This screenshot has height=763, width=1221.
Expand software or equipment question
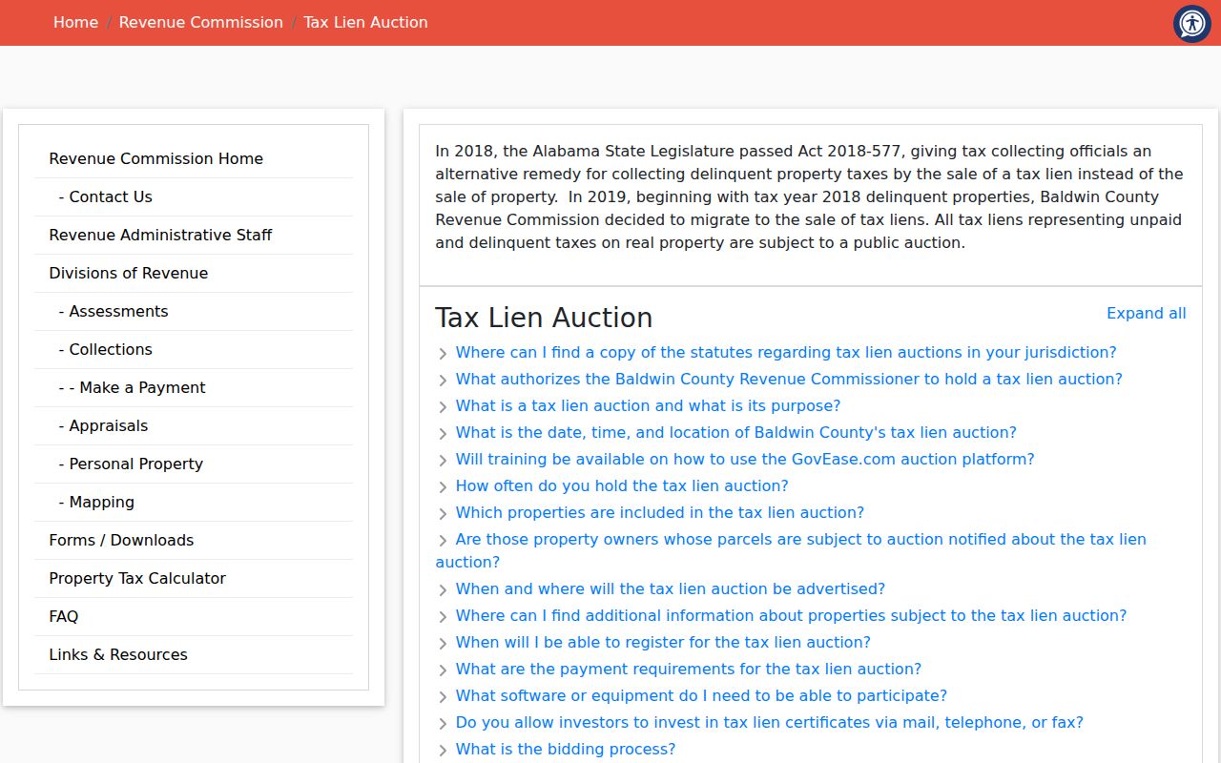[x=701, y=695]
